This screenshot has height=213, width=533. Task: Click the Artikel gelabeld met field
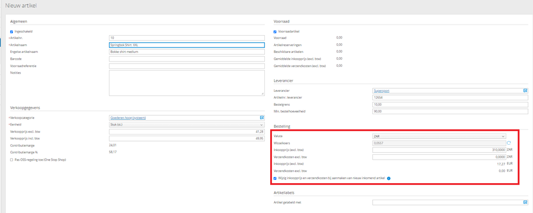tap(450, 202)
